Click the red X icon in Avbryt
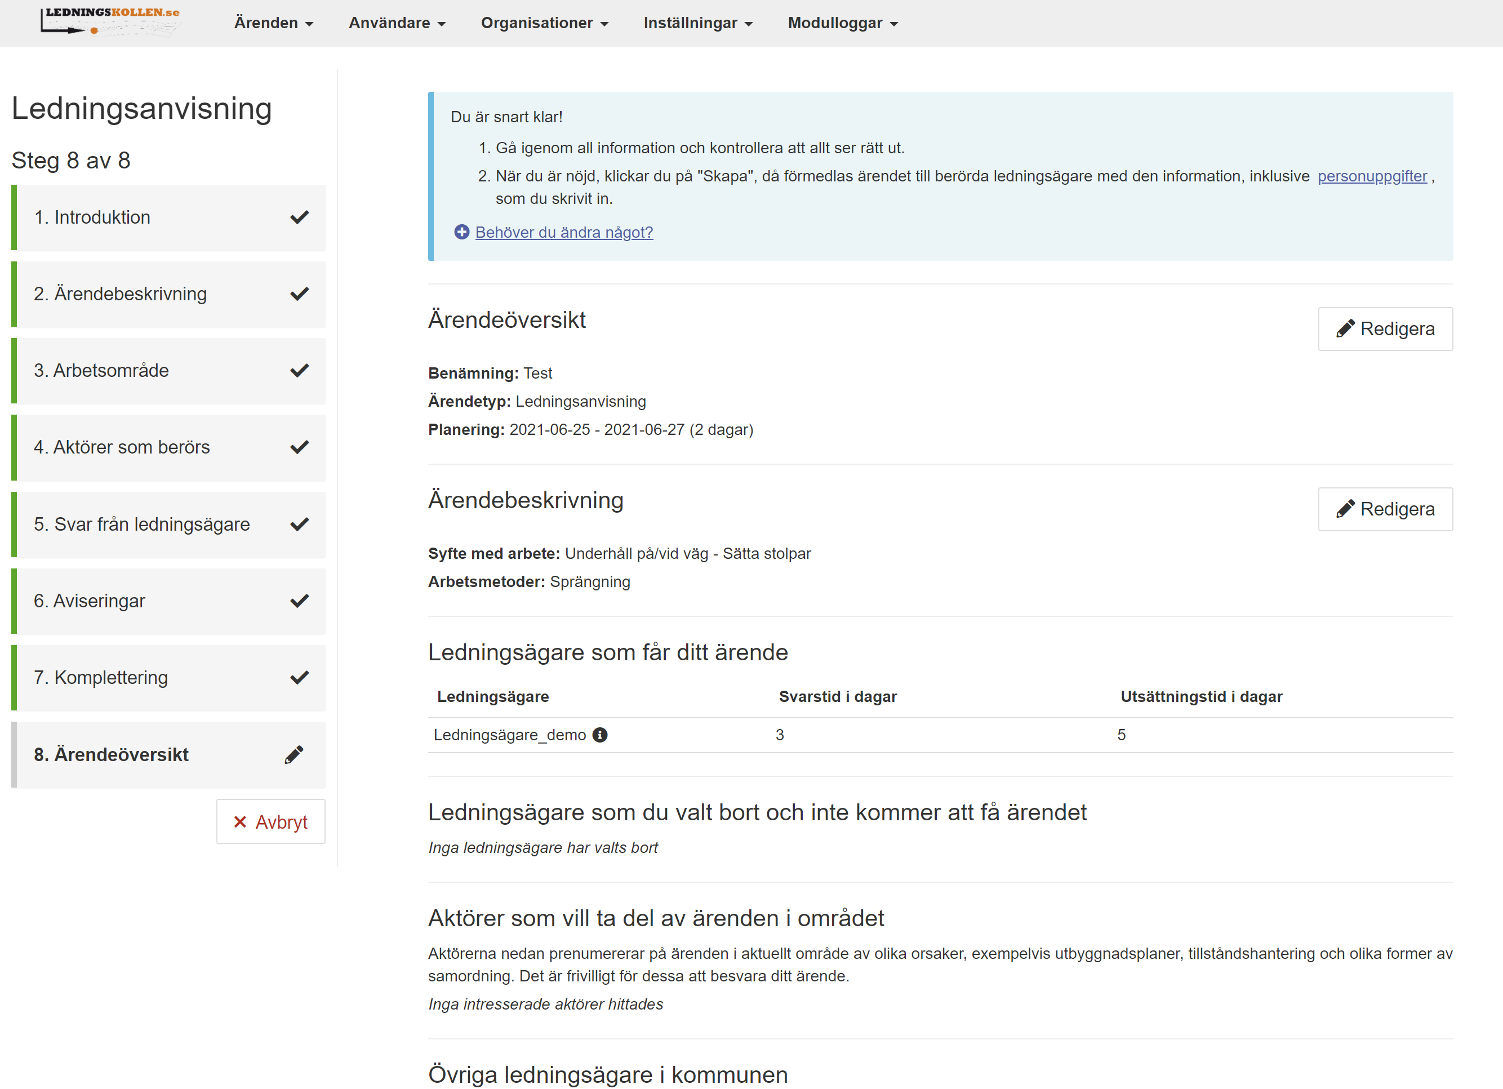 coord(240,822)
